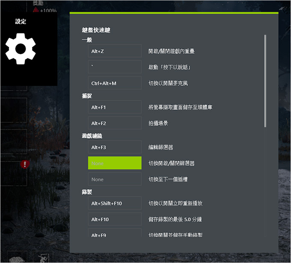291x263 pixels.
Task: Click the 切換以開關立即重新播放 description text
Action: pos(175,203)
